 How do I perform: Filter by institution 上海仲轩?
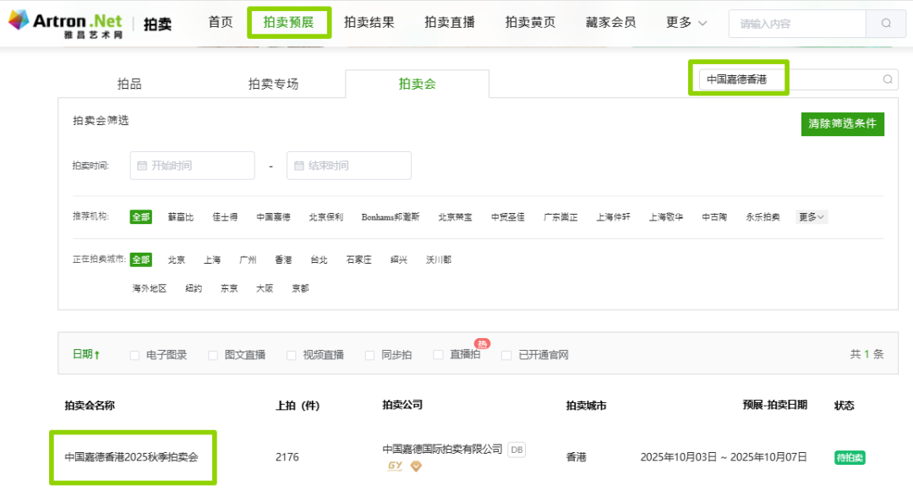pos(613,217)
